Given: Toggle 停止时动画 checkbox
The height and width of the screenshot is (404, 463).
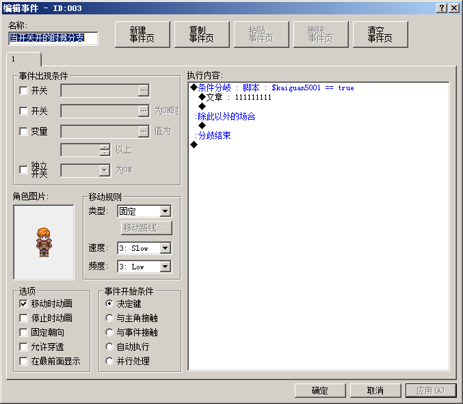Looking at the screenshot, I should click(23, 318).
